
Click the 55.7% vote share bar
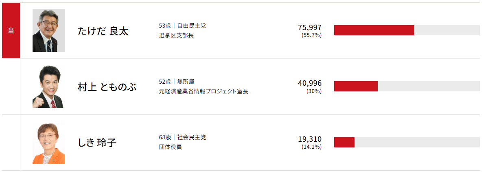tap(374, 30)
